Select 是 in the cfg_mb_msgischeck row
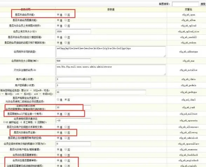Viewport: 206px width, 167px height. (x=58, y=160)
